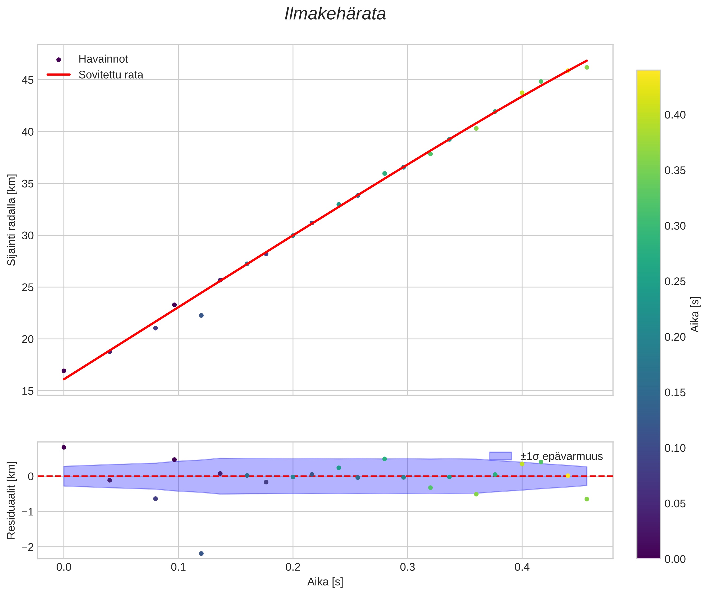Screen dimensions: 707x594
Task: Click the Ilmakehärata plot title
Action: (x=335, y=14)
